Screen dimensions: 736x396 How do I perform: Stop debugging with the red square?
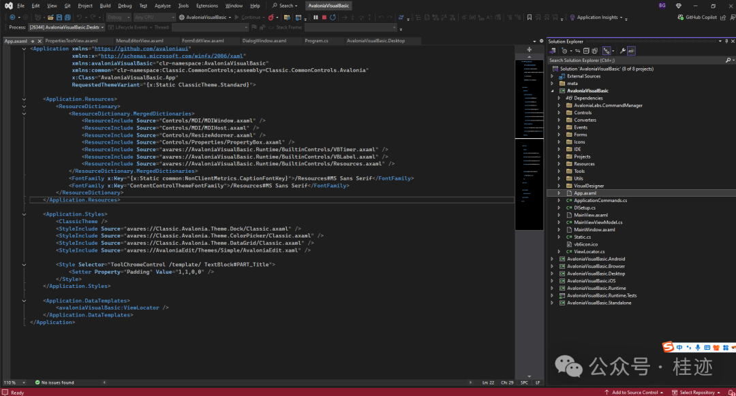[x=324, y=17]
